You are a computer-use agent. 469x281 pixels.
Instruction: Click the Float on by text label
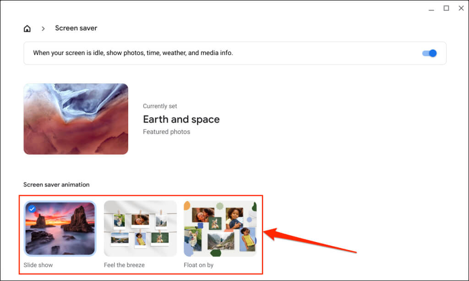click(198, 265)
